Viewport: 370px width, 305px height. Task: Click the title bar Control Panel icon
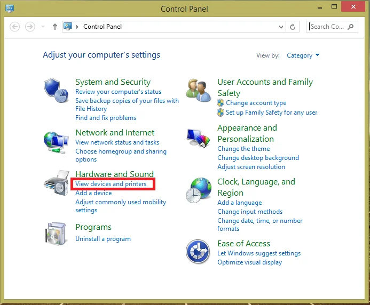10,9
